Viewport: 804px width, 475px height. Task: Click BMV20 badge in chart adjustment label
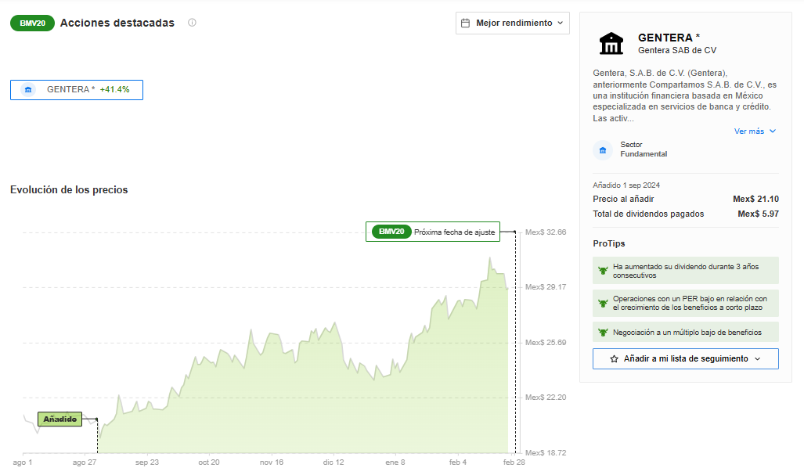pos(391,232)
